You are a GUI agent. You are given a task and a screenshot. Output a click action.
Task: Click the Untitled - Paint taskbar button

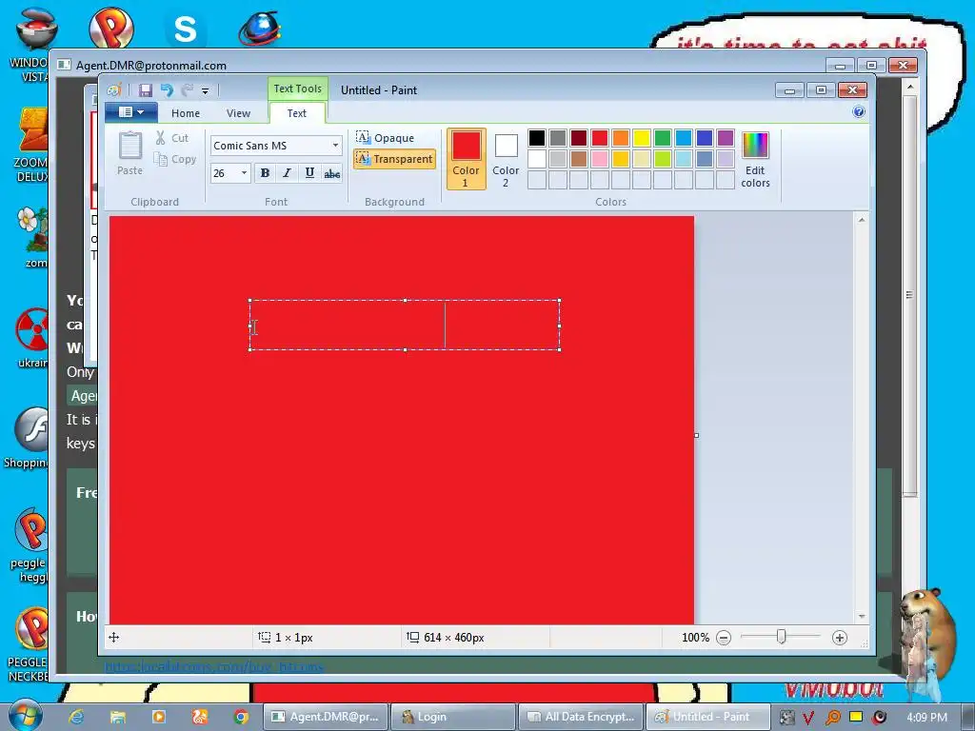pos(708,717)
